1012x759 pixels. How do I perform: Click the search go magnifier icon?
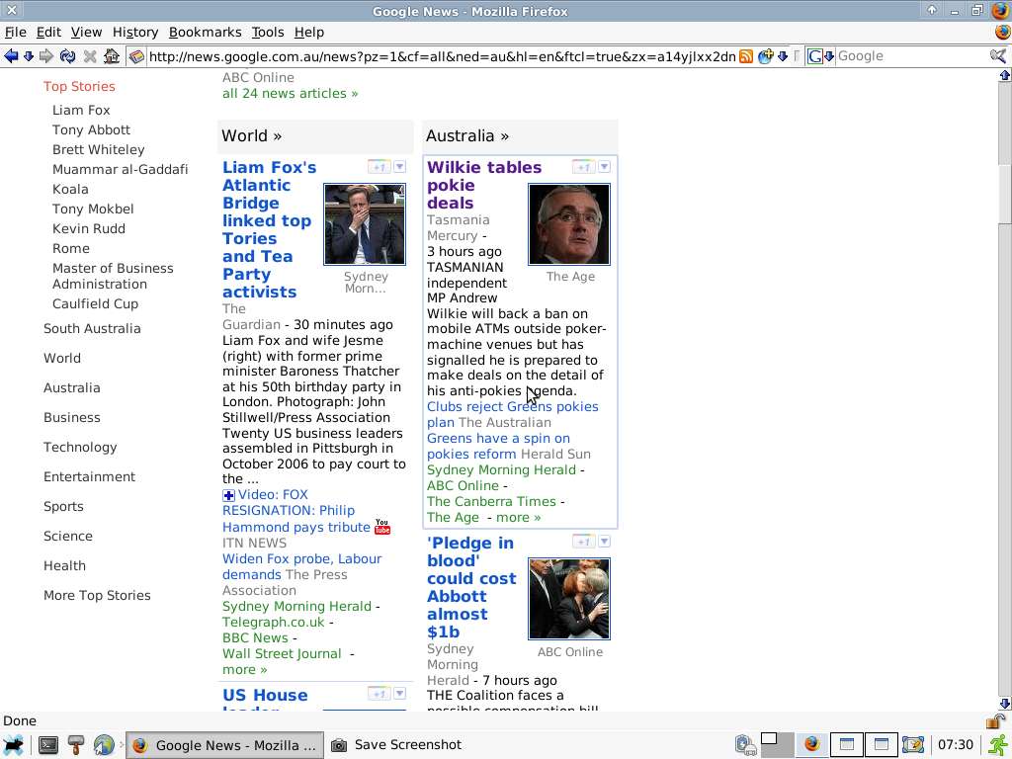pyautogui.click(x=998, y=56)
